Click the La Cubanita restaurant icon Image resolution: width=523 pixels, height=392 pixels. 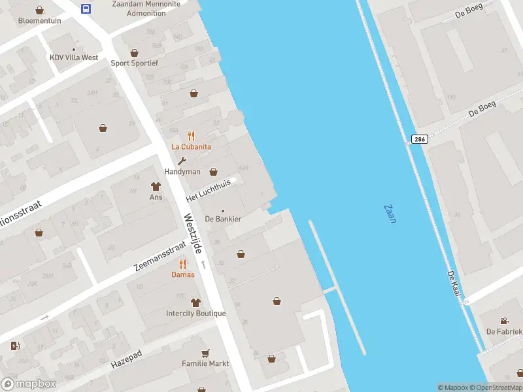coord(191,137)
